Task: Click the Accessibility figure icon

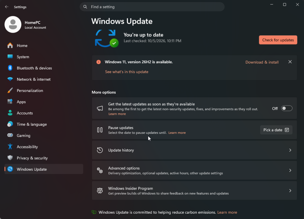Action: pos(10,147)
